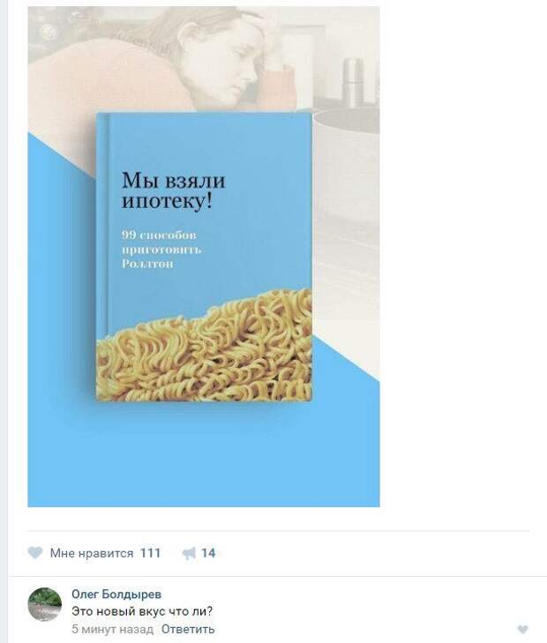
Task: Open profile of Олег Болдырев by name
Action: click(116, 594)
